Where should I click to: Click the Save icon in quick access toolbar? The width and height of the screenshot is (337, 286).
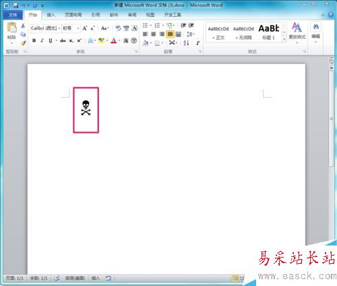tap(16, 5)
